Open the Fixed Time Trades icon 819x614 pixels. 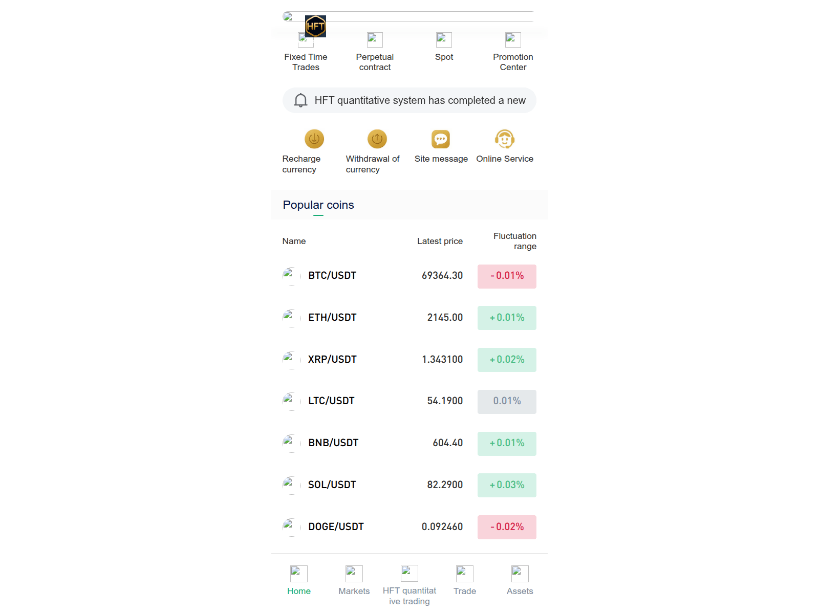coord(306,40)
